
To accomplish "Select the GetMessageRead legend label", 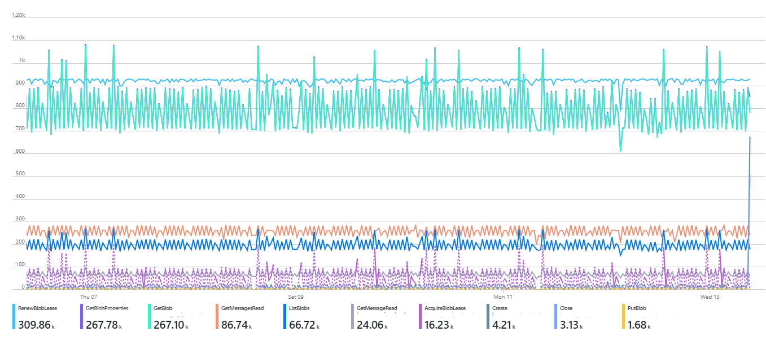I will tap(377, 308).
